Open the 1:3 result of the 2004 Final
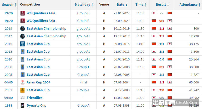 (162, 82)
